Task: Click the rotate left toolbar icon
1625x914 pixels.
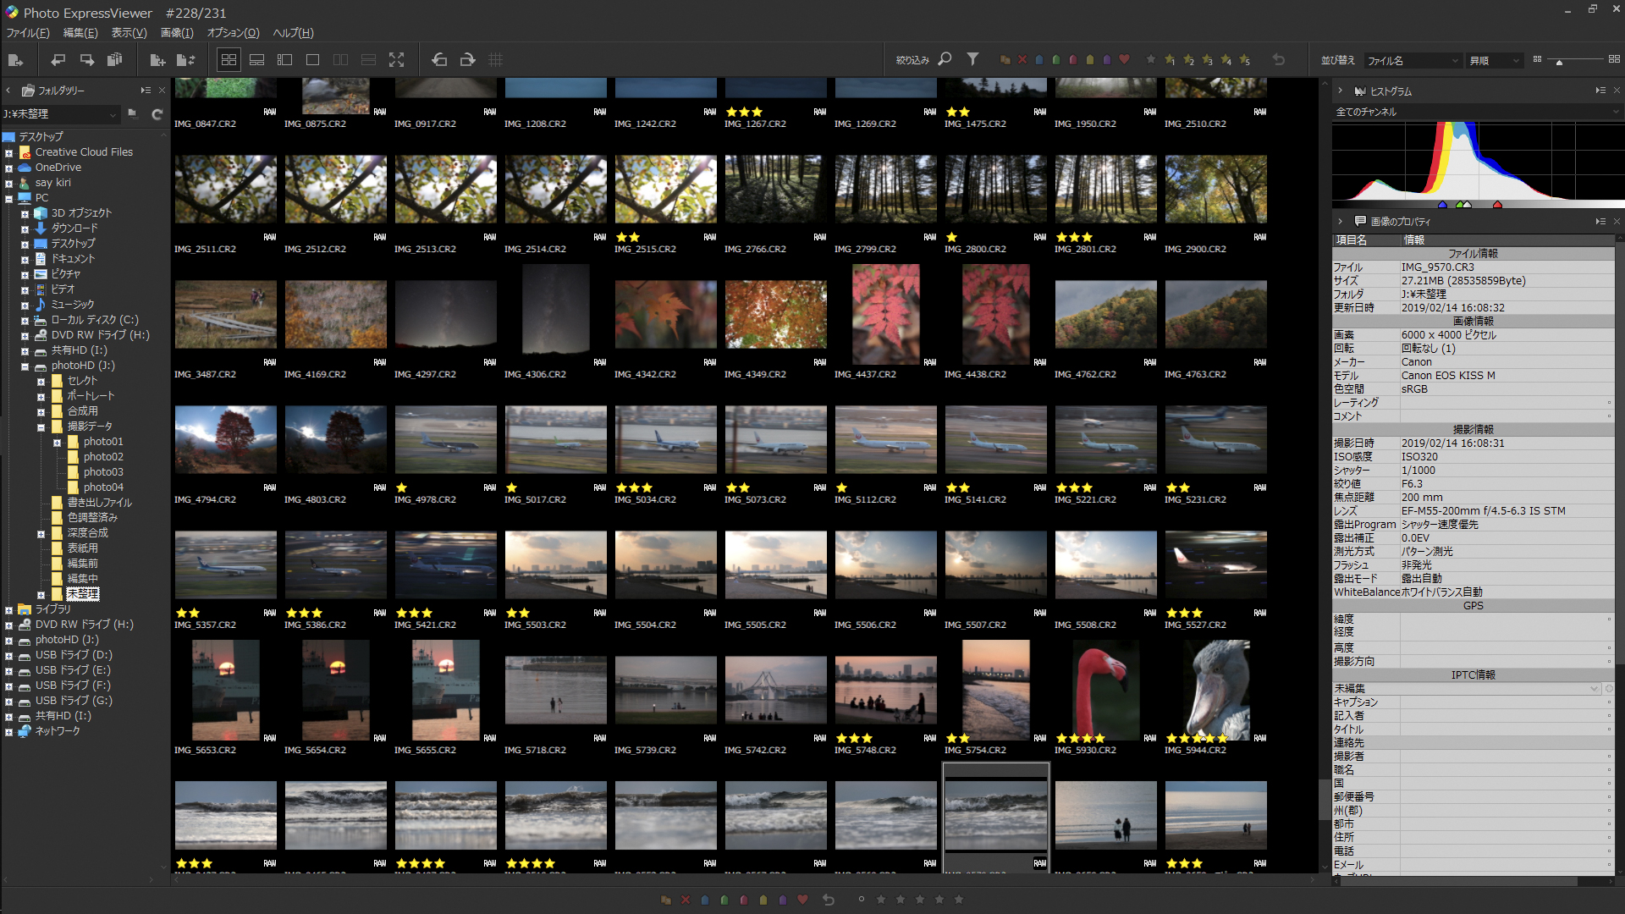Action: (439, 60)
